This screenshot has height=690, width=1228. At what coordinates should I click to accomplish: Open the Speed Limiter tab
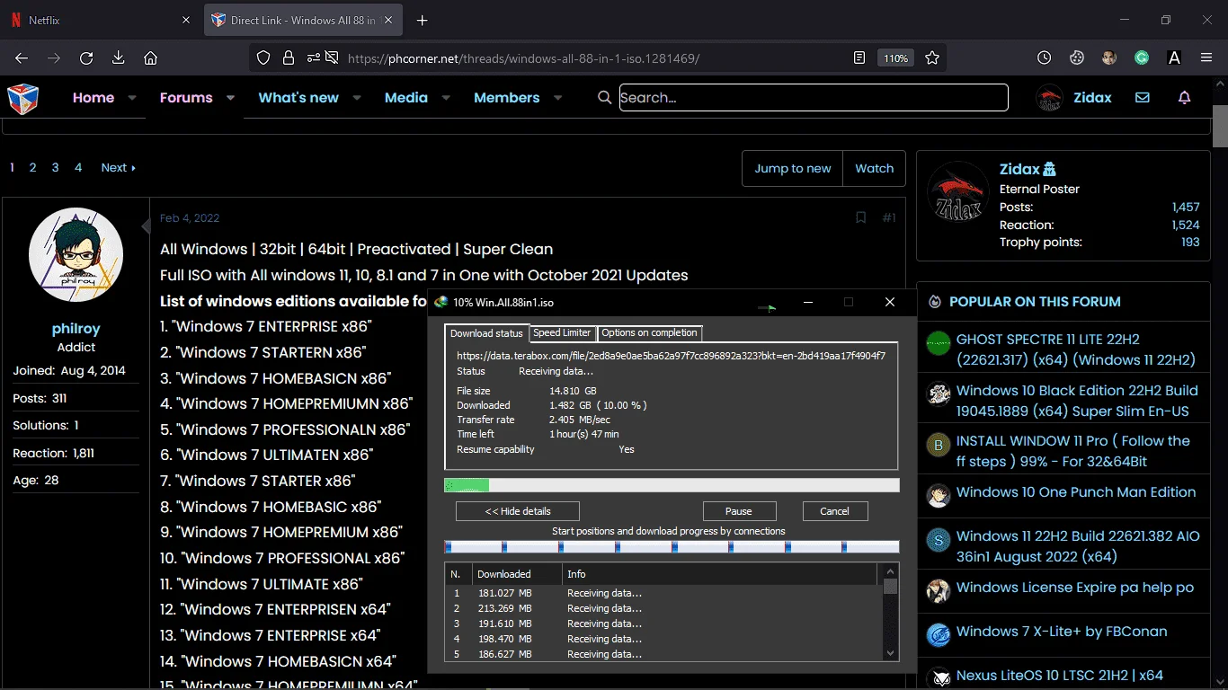coord(563,333)
